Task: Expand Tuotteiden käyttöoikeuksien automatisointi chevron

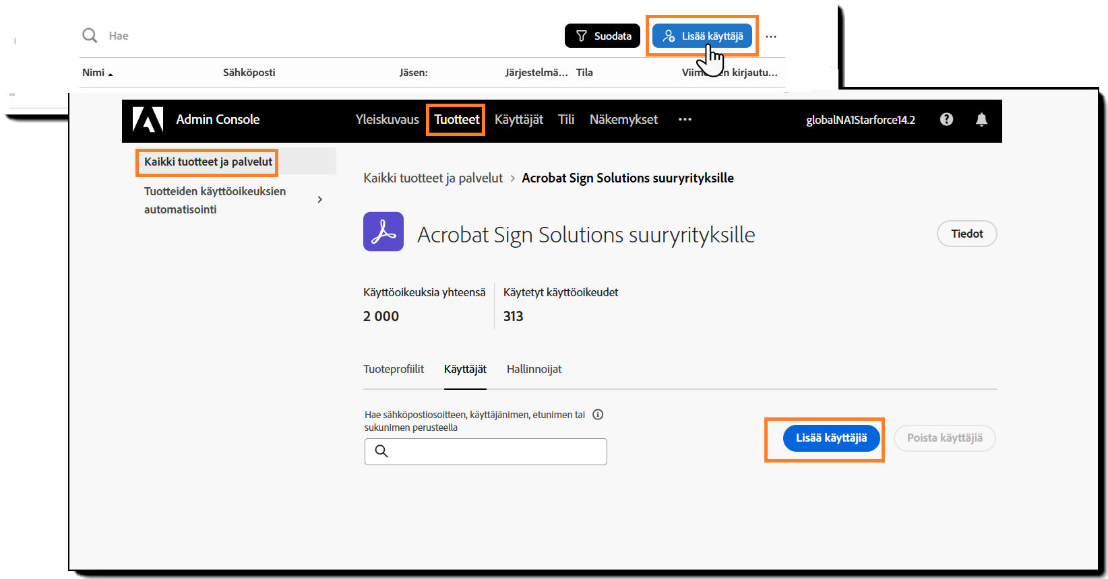Action: (319, 199)
